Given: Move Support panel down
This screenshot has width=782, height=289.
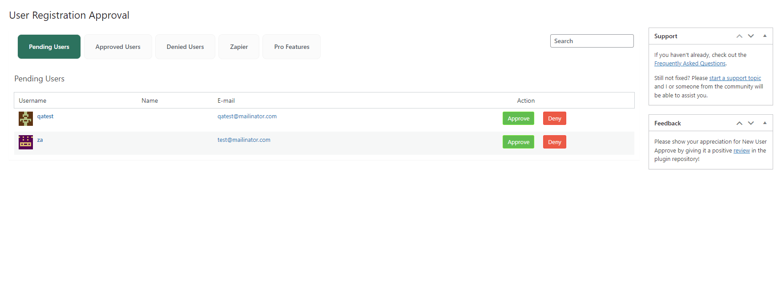Looking at the screenshot, I should click(x=751, y=36).
